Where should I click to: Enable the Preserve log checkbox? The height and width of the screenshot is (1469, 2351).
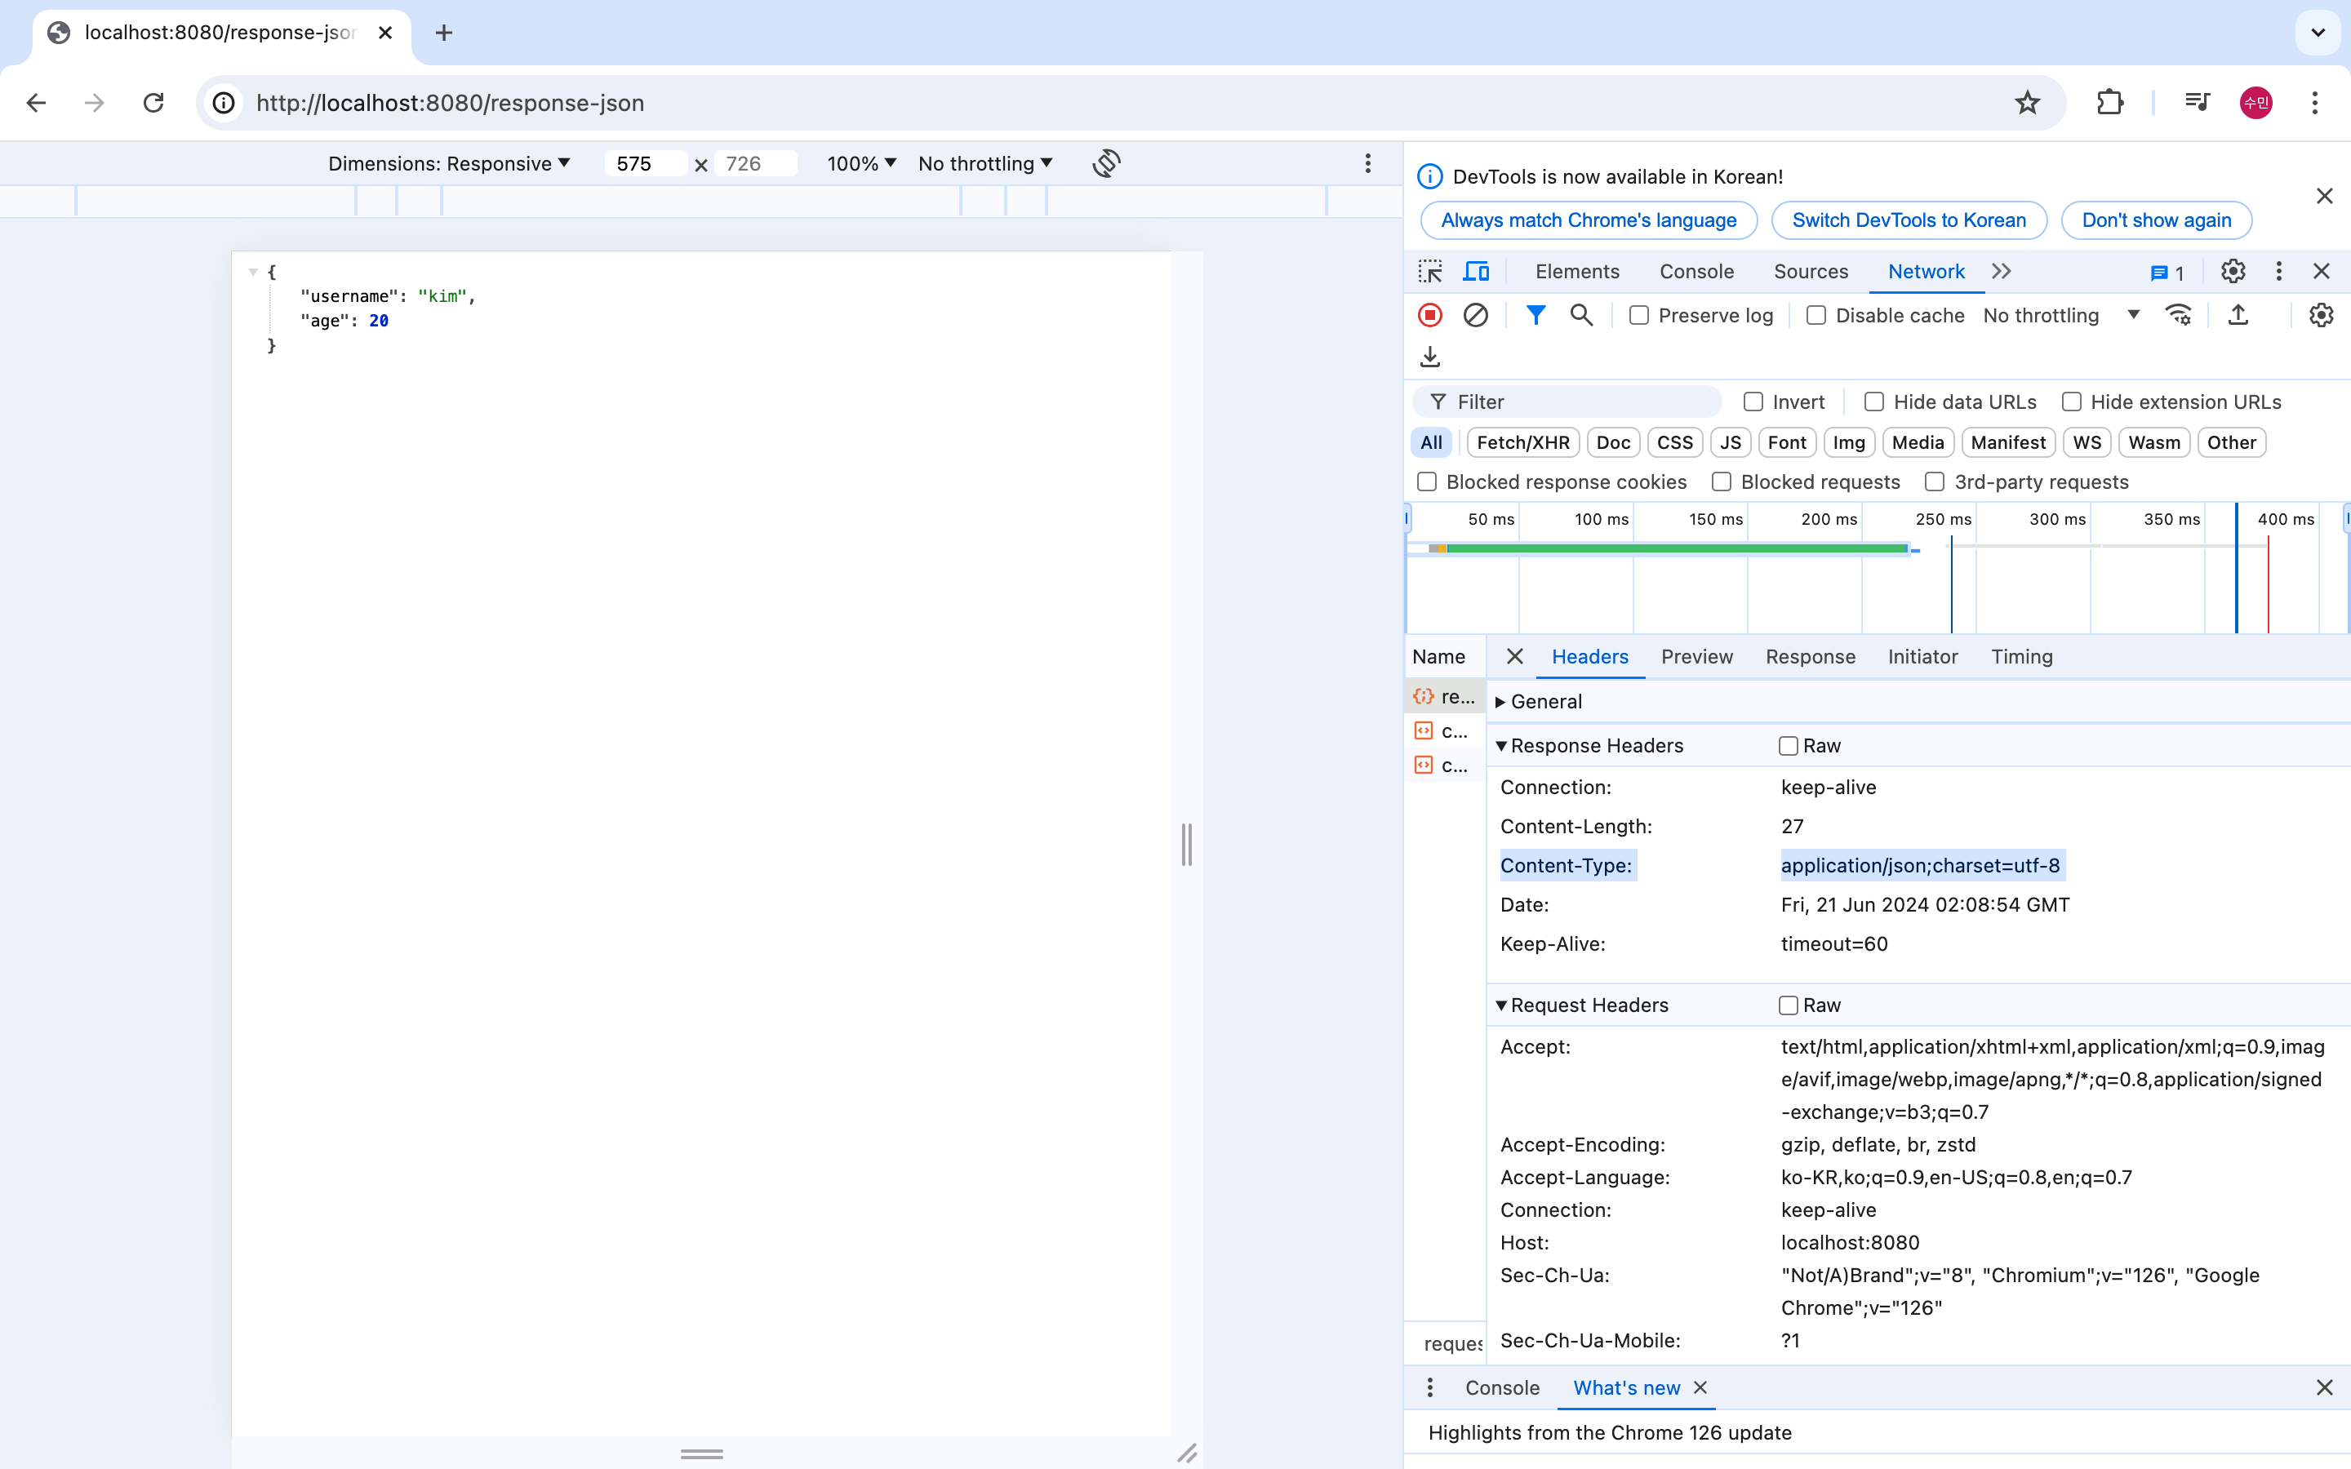pos(1639,315)
